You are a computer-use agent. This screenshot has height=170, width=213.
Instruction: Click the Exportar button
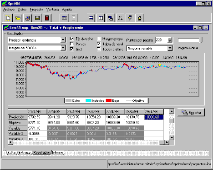pyautogui.click(x=191, y=112)
